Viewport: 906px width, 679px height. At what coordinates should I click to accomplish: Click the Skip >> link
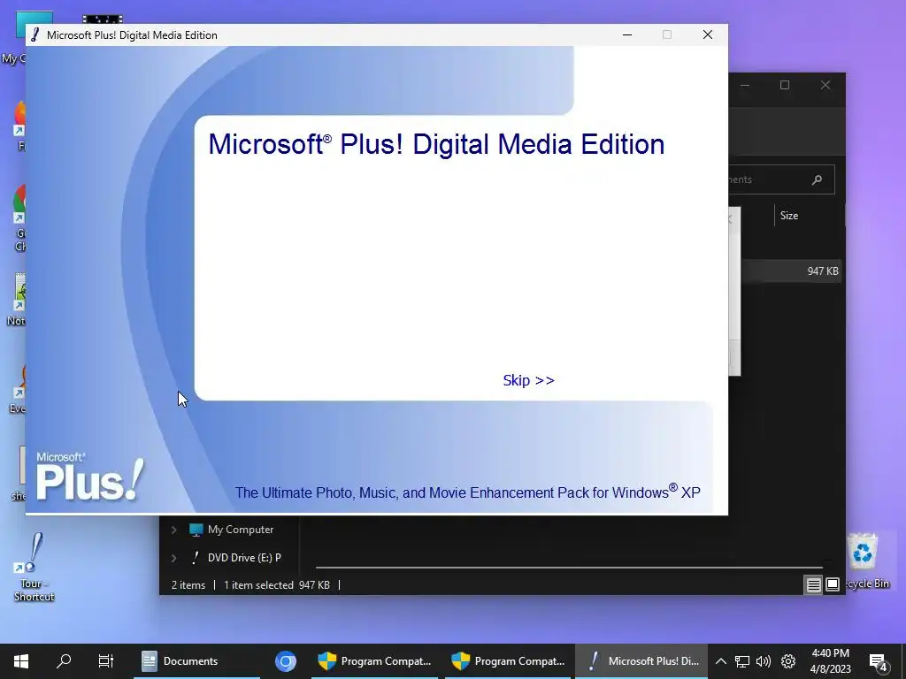(528, 380)
